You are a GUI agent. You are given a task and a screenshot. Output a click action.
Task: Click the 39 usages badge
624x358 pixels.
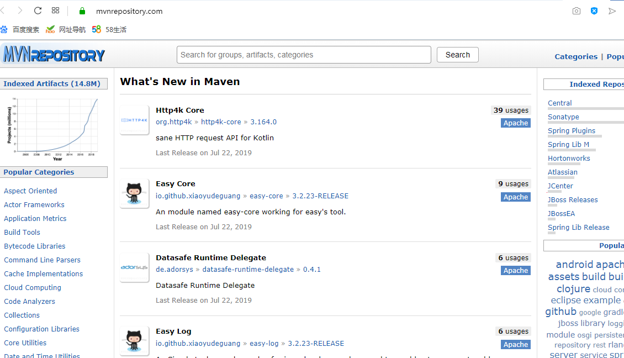coord(511,110)
